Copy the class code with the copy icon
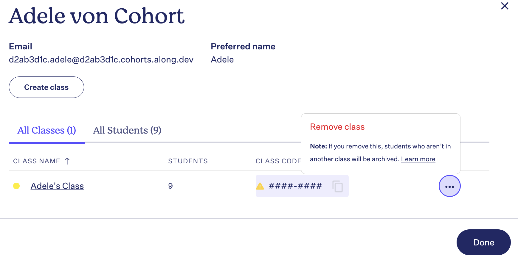Image resolution: width=518 pixels, height=260 pixels. [x=337, y=186]
